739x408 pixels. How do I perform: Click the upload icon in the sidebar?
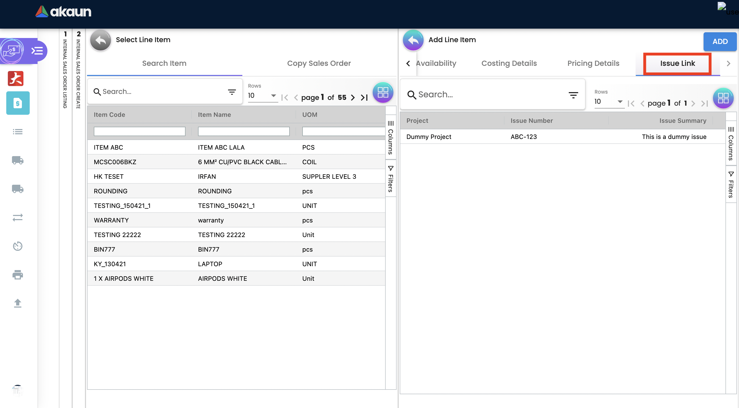click(17, 303)
